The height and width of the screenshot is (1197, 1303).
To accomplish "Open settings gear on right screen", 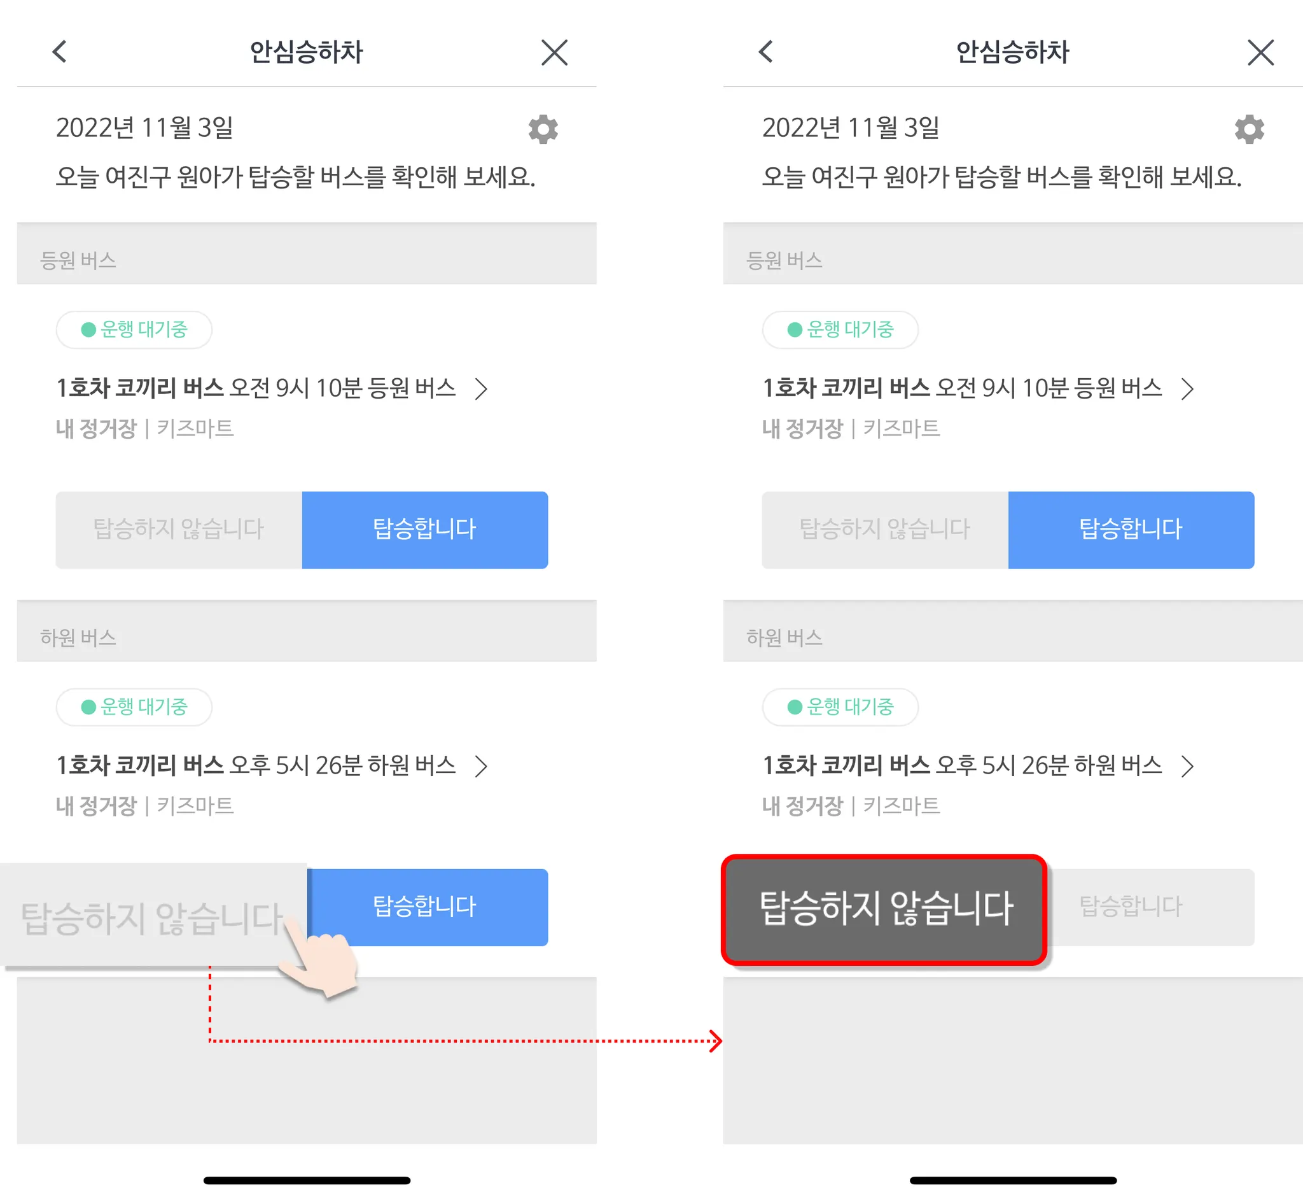I will [1250, 129].
